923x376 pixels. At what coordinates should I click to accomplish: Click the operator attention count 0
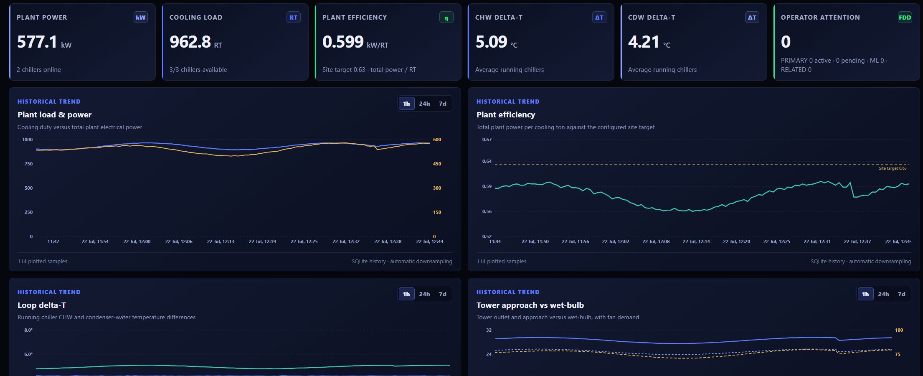[x=786, y=42]
